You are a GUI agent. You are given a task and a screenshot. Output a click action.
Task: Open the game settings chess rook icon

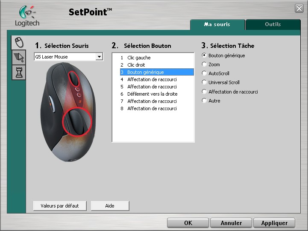(x=19, y=73)
